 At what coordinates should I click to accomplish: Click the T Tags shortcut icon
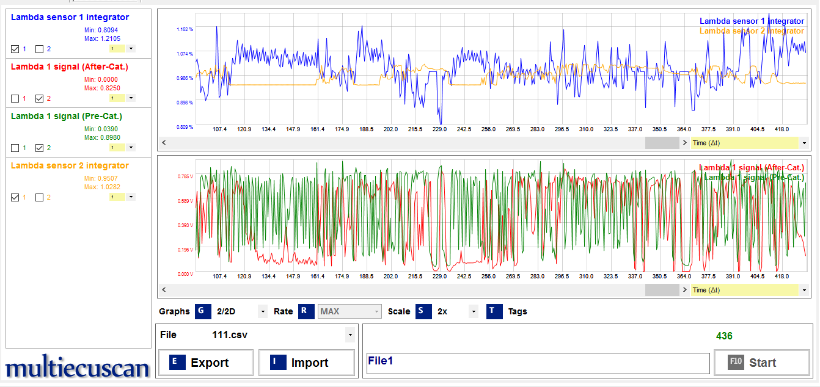point(494,311)
